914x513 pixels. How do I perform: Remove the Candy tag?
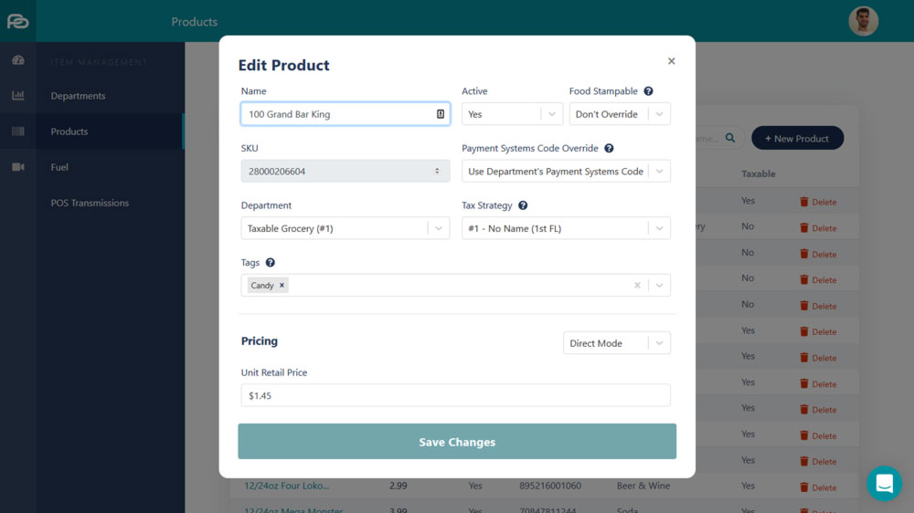pyautogui.click(x=282, y=286)
